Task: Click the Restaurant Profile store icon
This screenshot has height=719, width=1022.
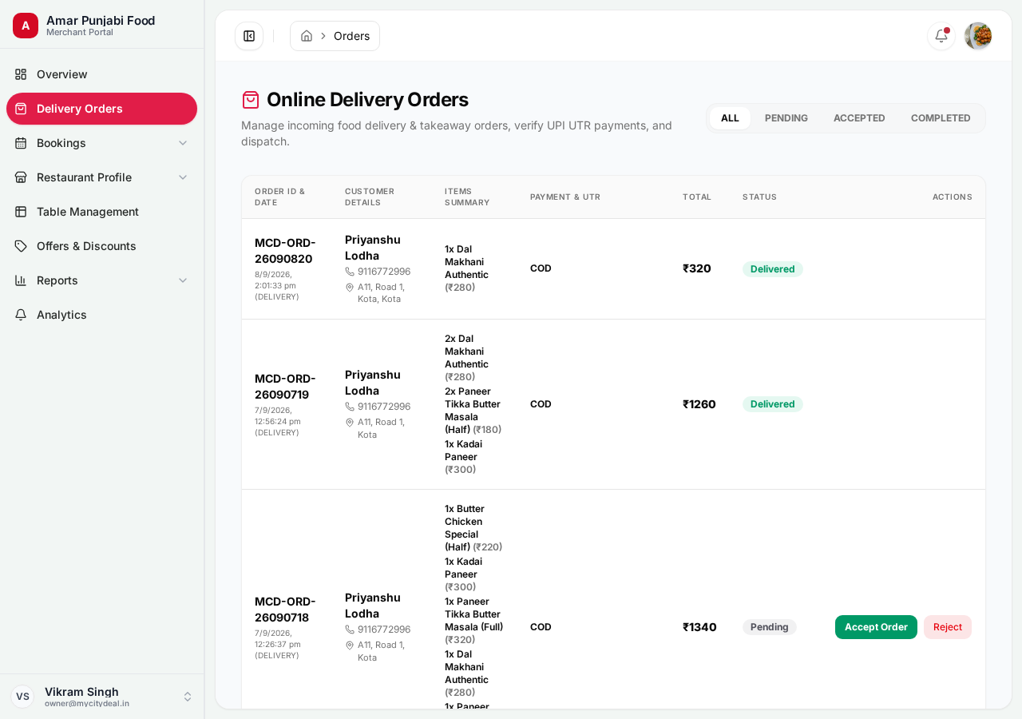Action: [x=21, y=177]
